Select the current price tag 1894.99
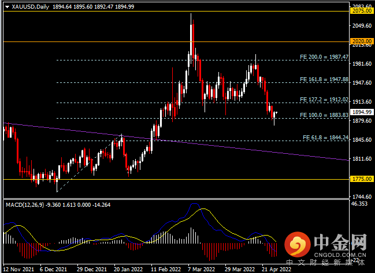Screen dimensions: 375x273 pyautogui.click(x=362, y=112)
